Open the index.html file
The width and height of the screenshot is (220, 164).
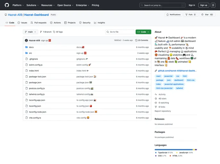[34, 71]
